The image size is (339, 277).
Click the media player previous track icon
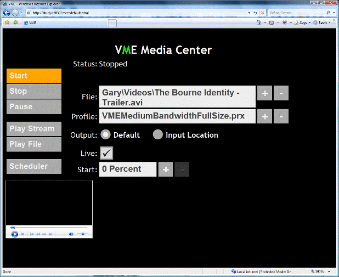coord(32,234)
